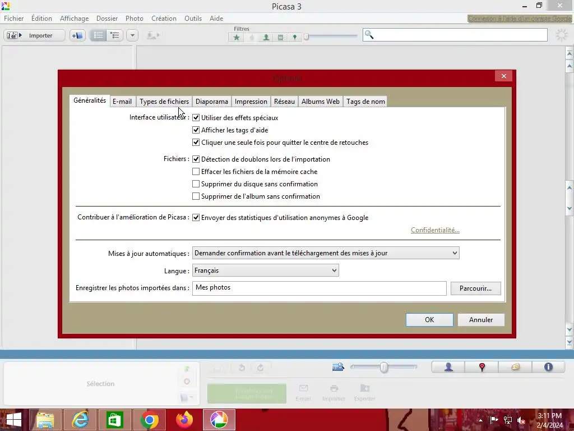
Task: Uncheck Détection de doublons lors de l'importation
Action: click(196, 159)
